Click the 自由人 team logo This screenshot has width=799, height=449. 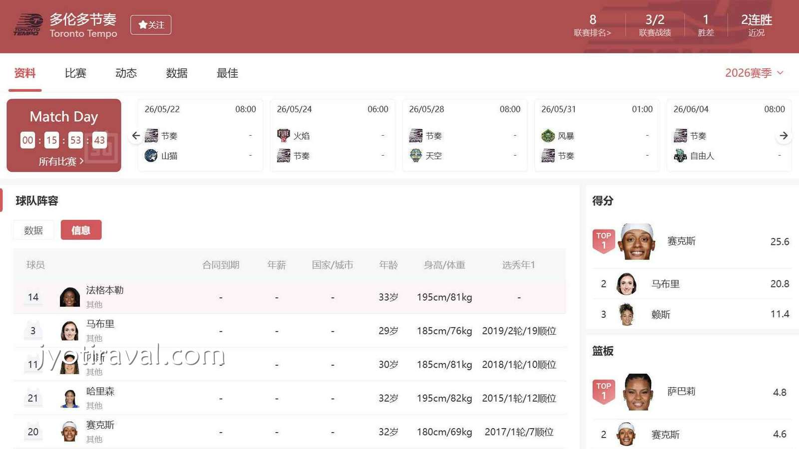click(680, 156)
